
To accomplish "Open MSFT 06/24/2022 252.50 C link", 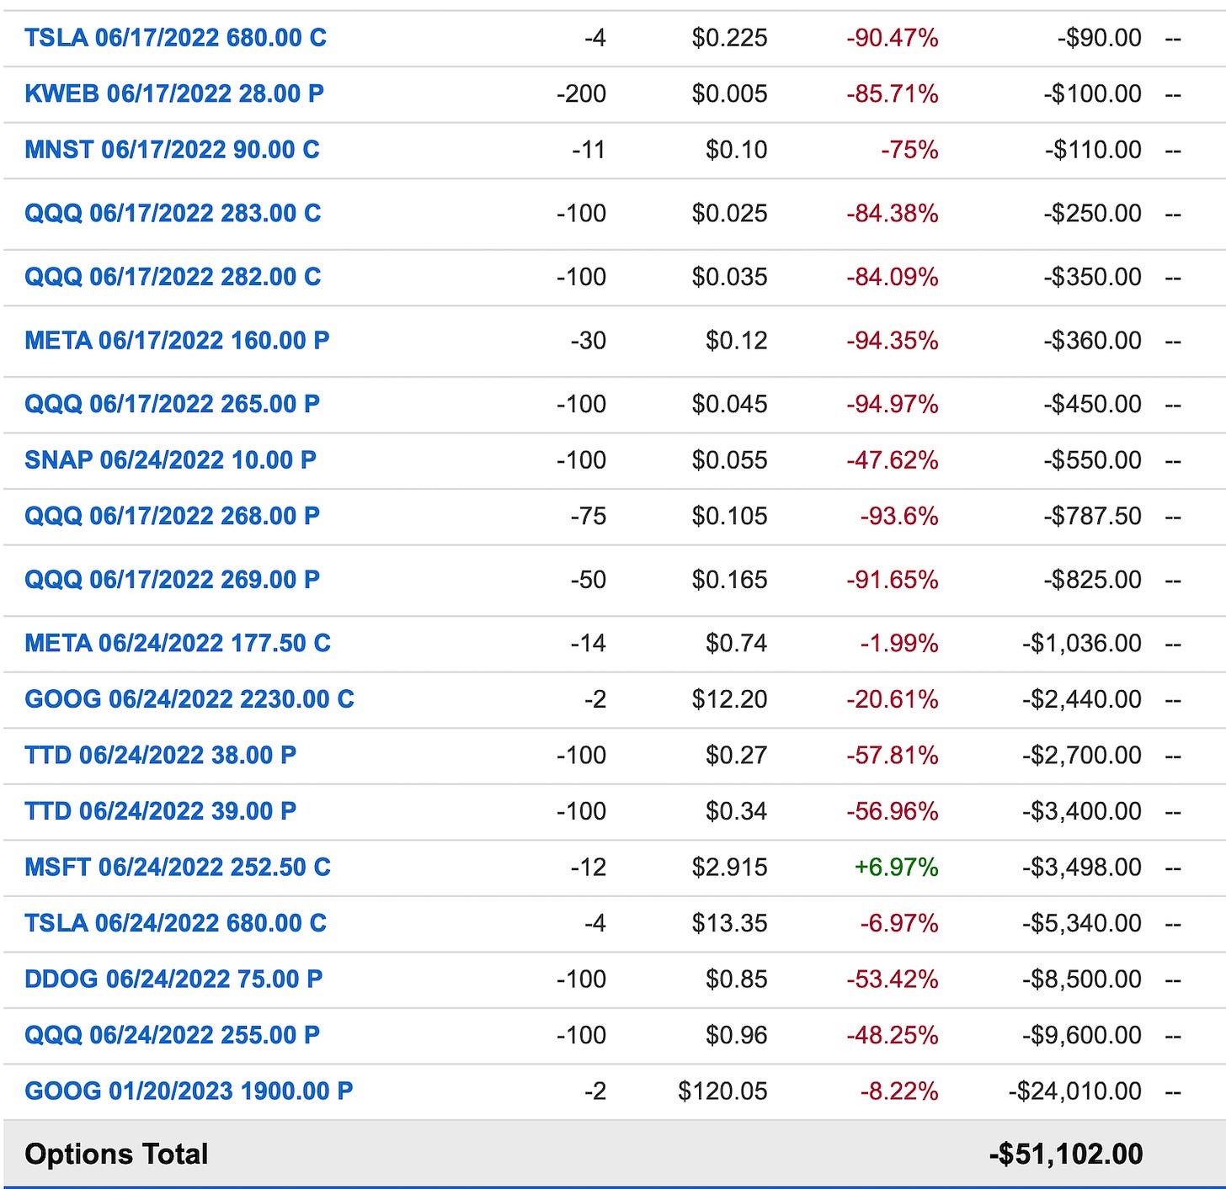I will click(x=178, y=868).
